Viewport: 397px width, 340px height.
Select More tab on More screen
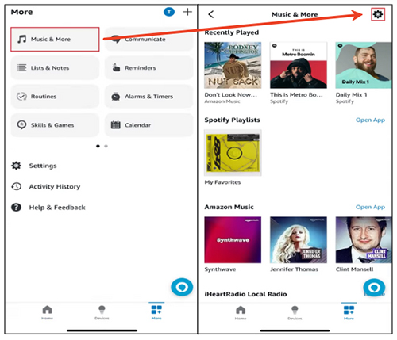(156, 312)
